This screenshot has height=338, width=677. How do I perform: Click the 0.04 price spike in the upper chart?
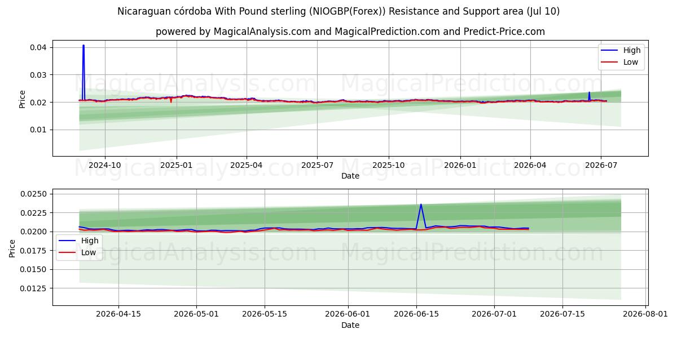[x=83, y=46]
